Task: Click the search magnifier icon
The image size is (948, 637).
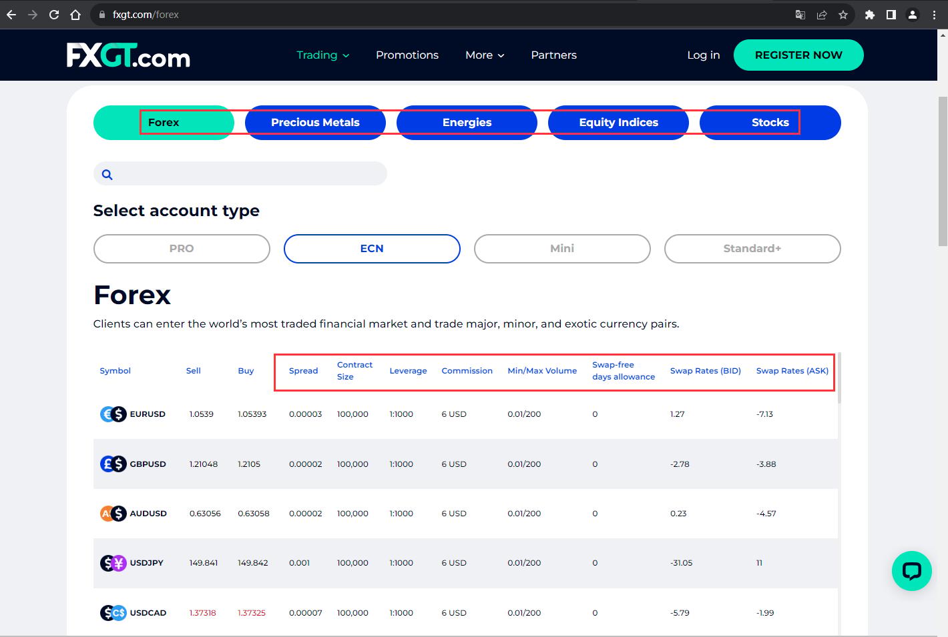Action: click(x=107, y=175)
